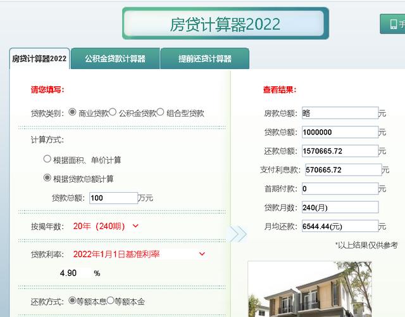Viewport: 405px width, 317px height.
Task: Click the 贷款总额 input with 100
Action: click(x=113, y=198)
